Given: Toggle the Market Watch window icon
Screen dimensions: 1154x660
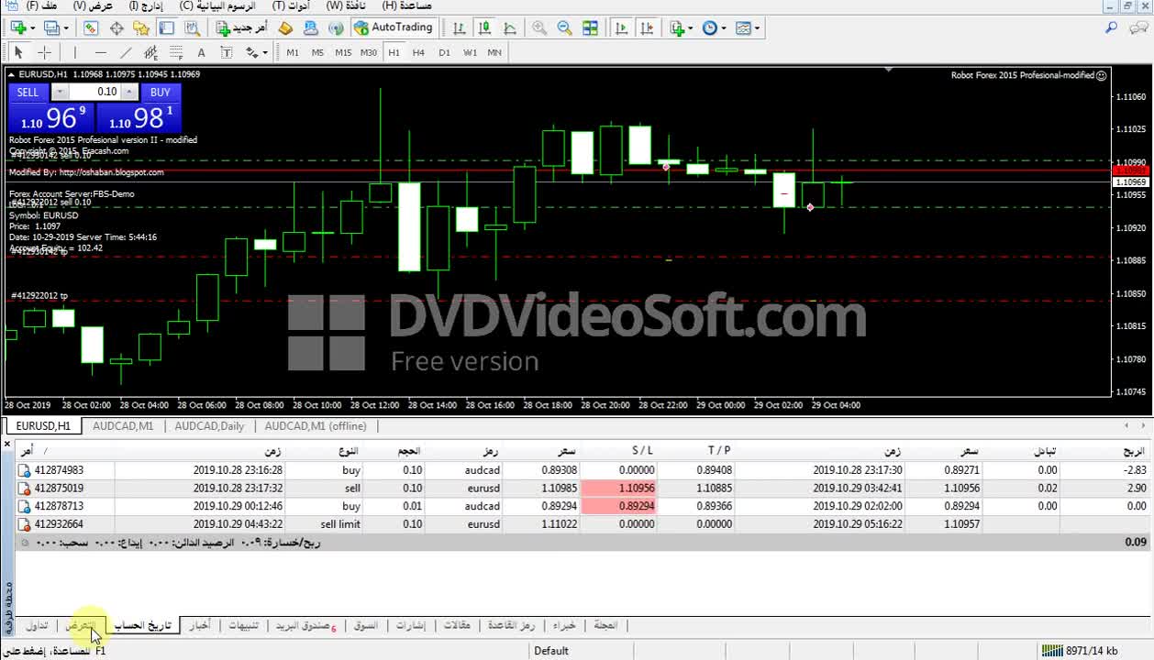Looking at the screenshot, I should point(91,28).
